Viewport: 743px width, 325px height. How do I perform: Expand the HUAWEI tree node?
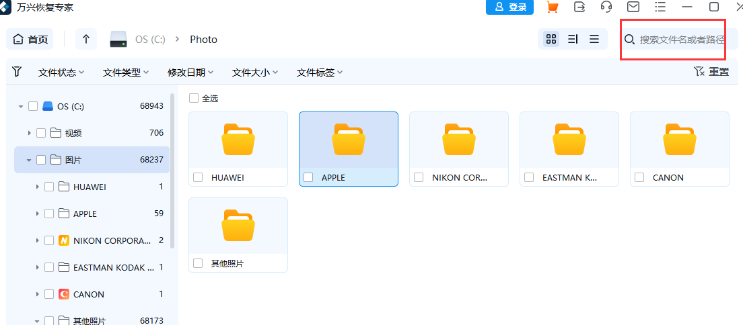[38, 187]
